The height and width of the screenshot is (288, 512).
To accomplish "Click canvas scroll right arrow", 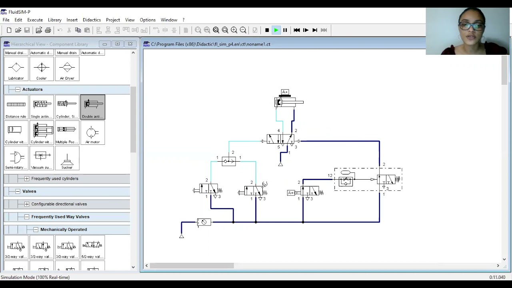I will (x=498, y=266).
